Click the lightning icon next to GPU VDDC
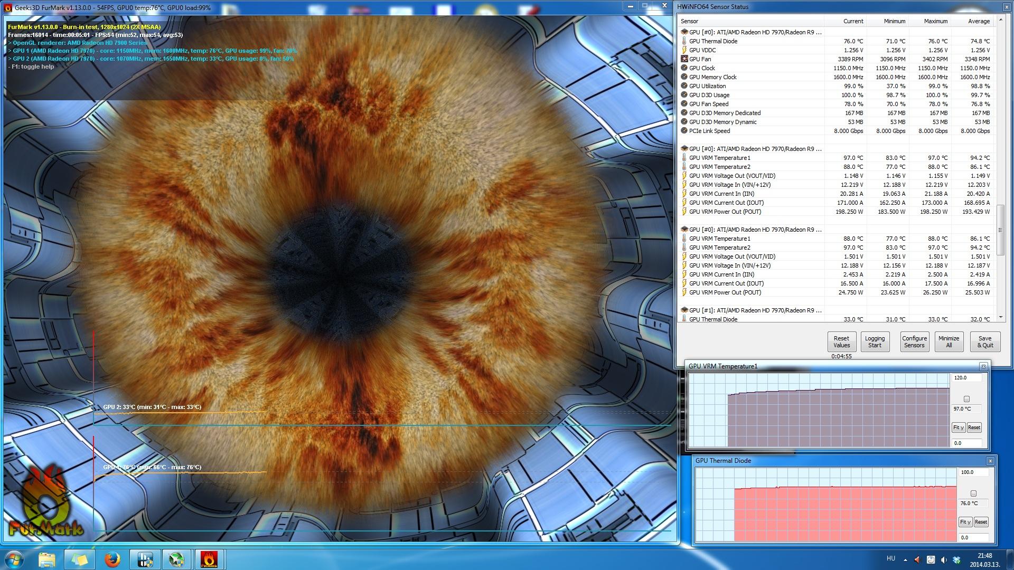This screenshot has height=570, width=1014. coord(684,50)
